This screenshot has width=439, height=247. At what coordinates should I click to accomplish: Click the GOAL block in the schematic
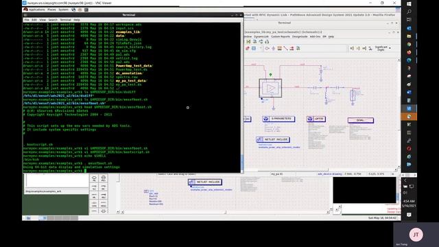360,120
